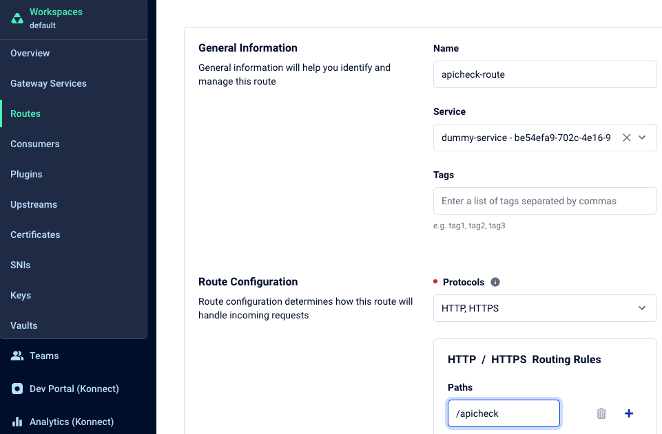Image resolution: width=662 pixels, height=434 pixels.
Task: Focus the Name field apicheck-route
Action: tap(545, 74)
